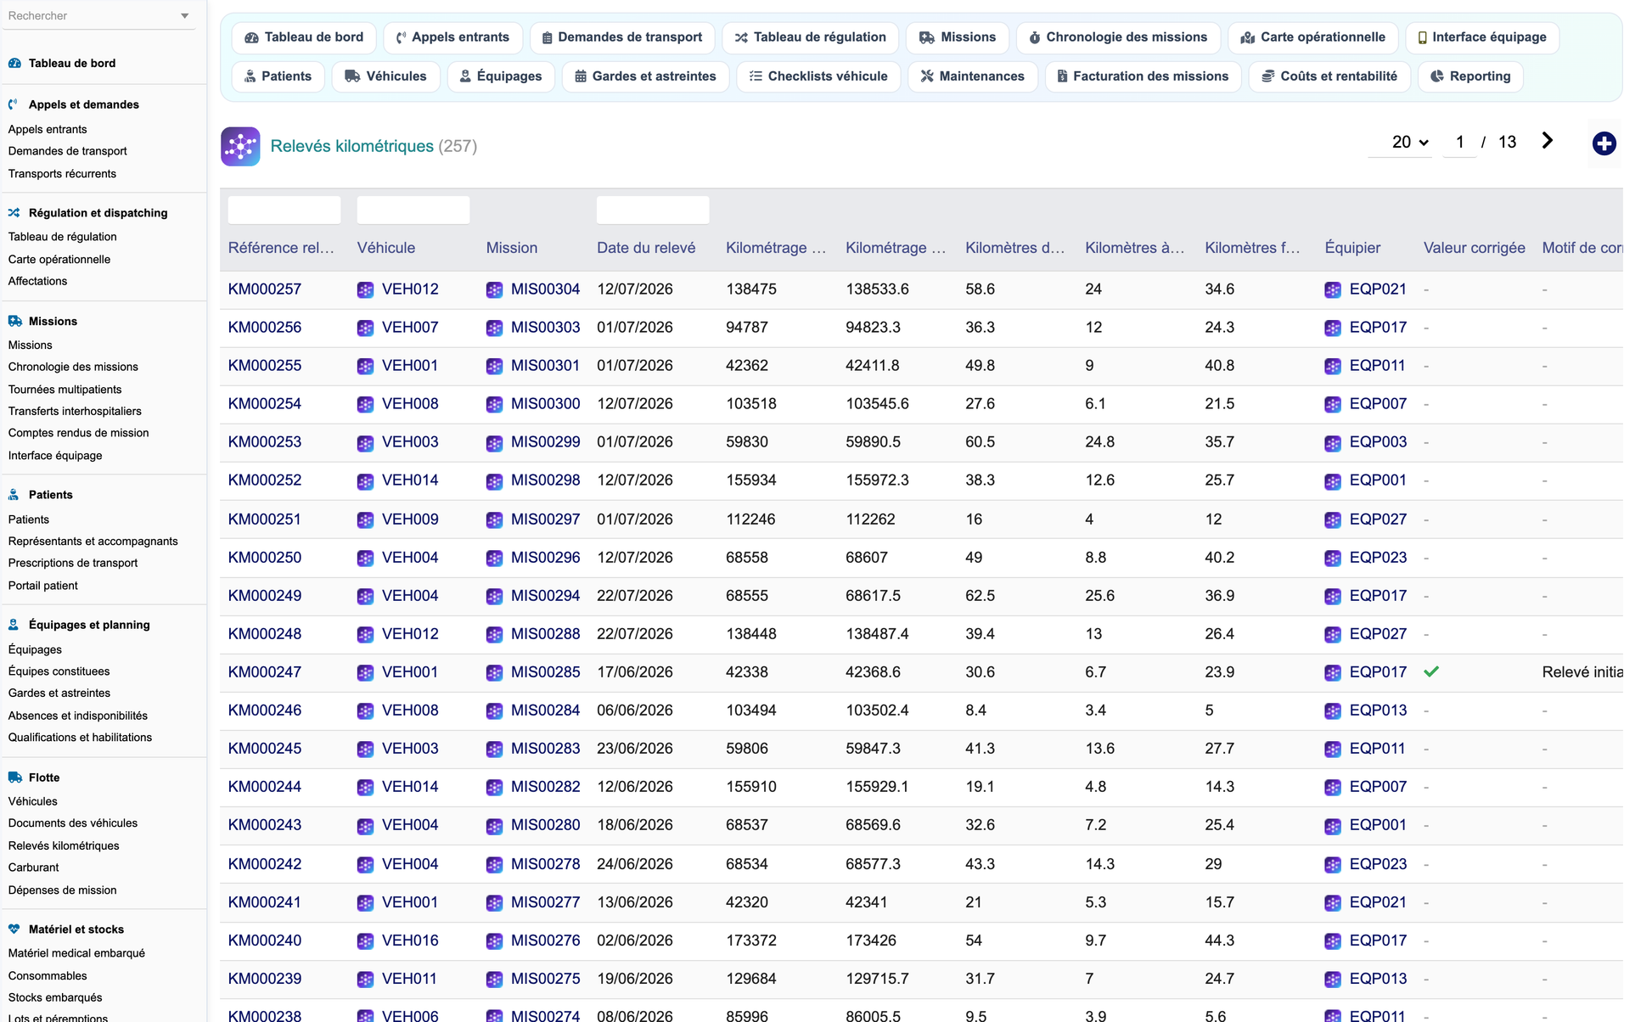The width and height of the screenshot is (1652, 1022).
Task: Click the équipier icon beside EQP011 in KM000255 row
Action: coord(1333,366)
